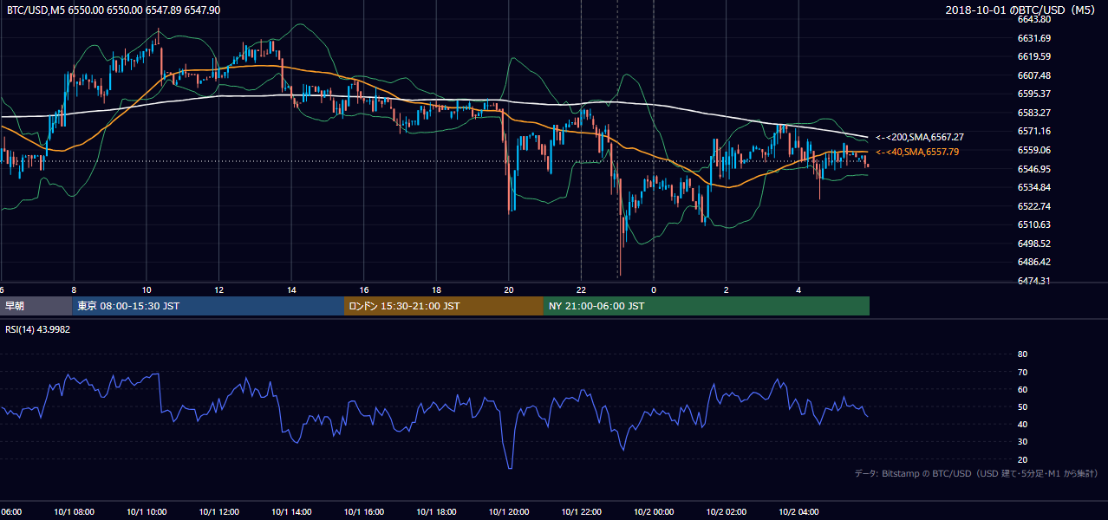Click RSI axis level 60
The image size is (1108, 520).
point(1022,389)
